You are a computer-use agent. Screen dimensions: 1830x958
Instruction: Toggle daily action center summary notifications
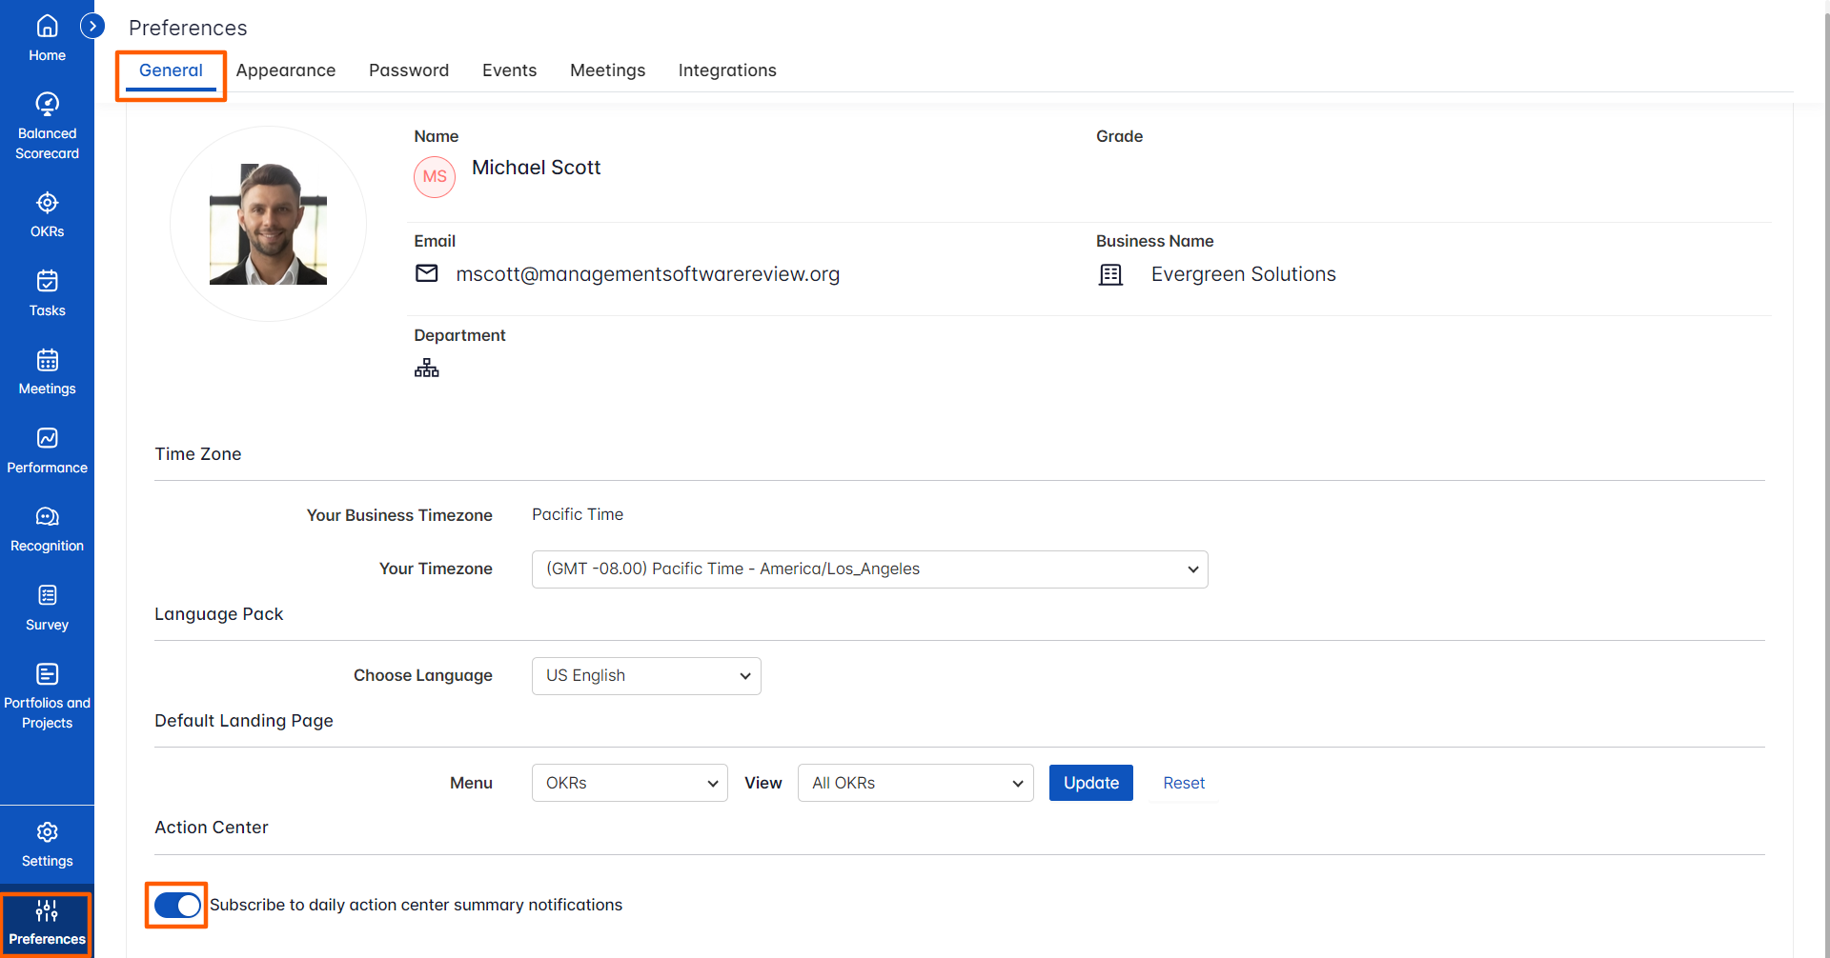pos(177,905)
